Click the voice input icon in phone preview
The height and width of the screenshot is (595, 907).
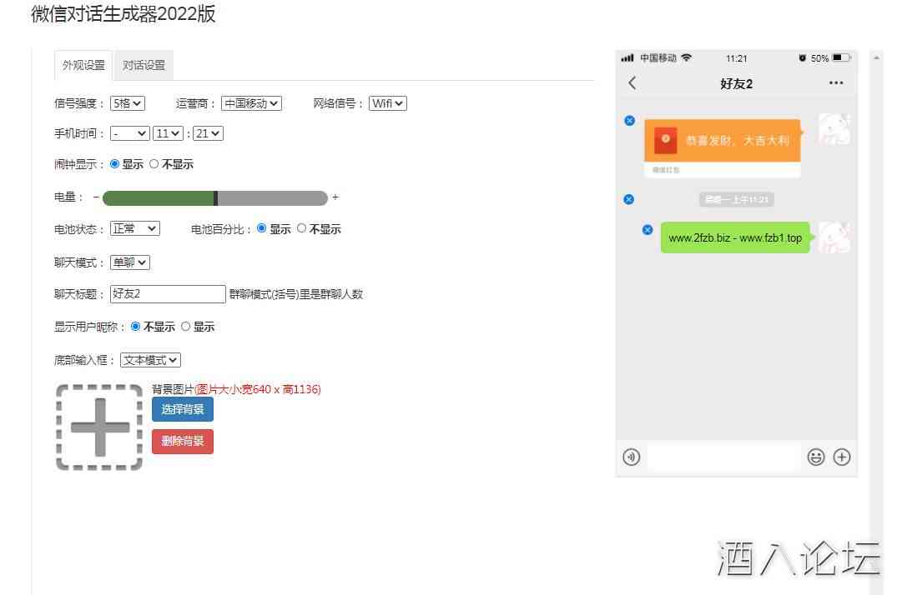click(632, 457)
